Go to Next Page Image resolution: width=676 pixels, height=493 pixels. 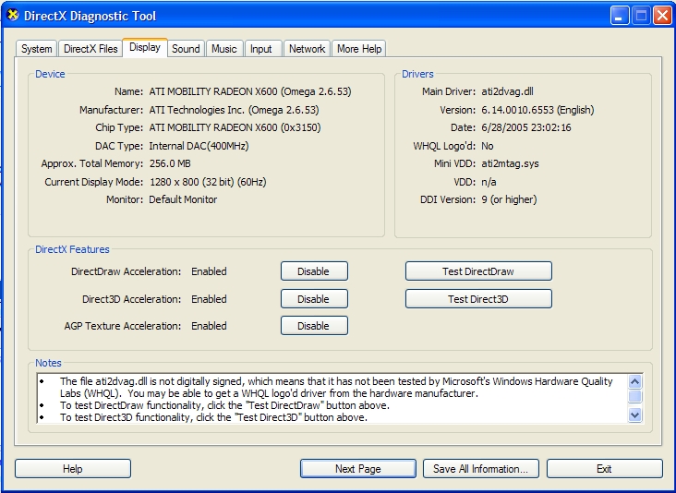pos(357,469)
